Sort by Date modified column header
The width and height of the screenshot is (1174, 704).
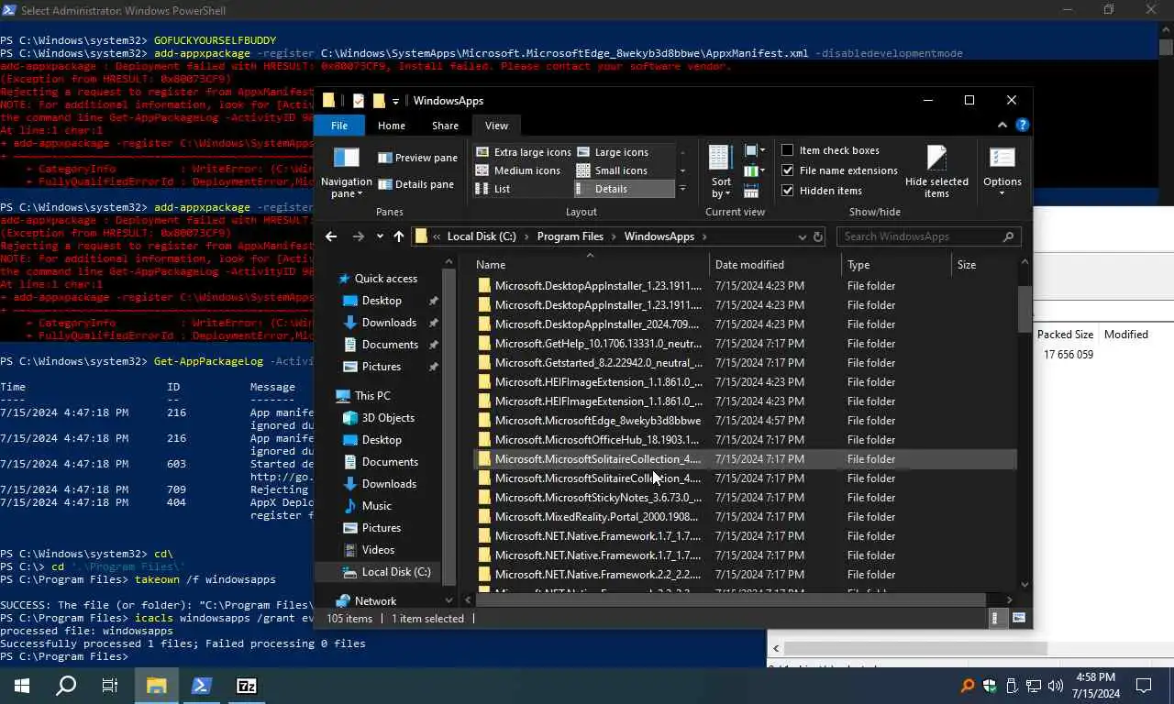[x=775, y=264]
